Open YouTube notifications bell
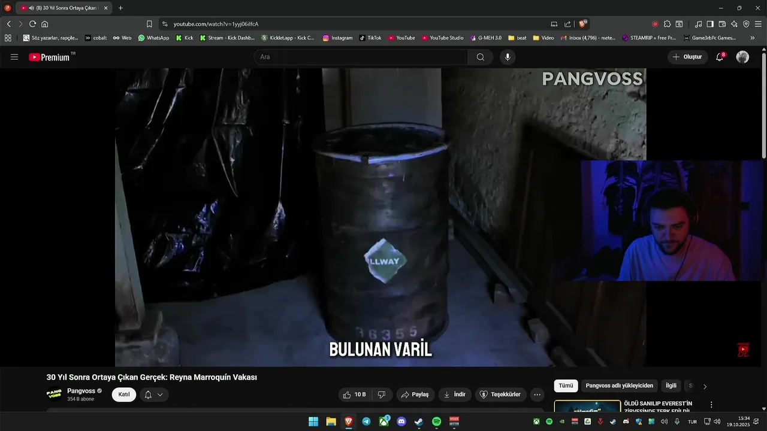 click(x=720, y=57)
